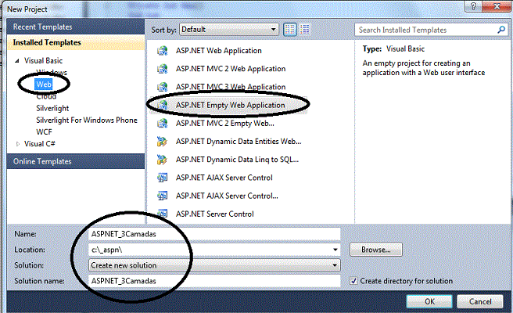
Task: Click the first ASP.NET AJAX Server Control icon
Action: [163, 178]
